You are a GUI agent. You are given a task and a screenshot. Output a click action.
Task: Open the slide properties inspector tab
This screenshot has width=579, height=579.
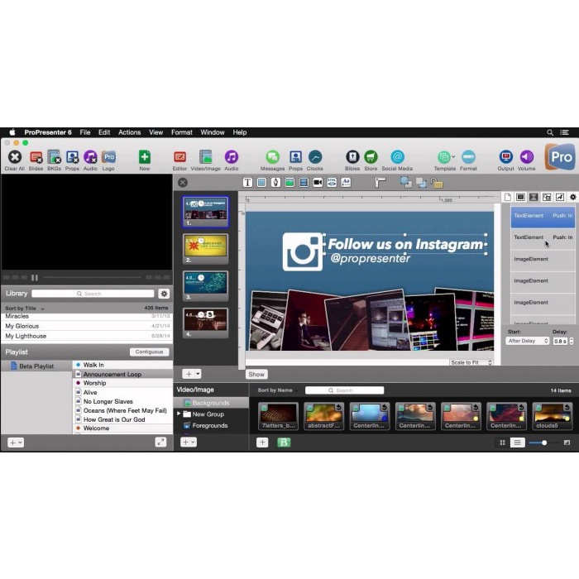[520, 197]
